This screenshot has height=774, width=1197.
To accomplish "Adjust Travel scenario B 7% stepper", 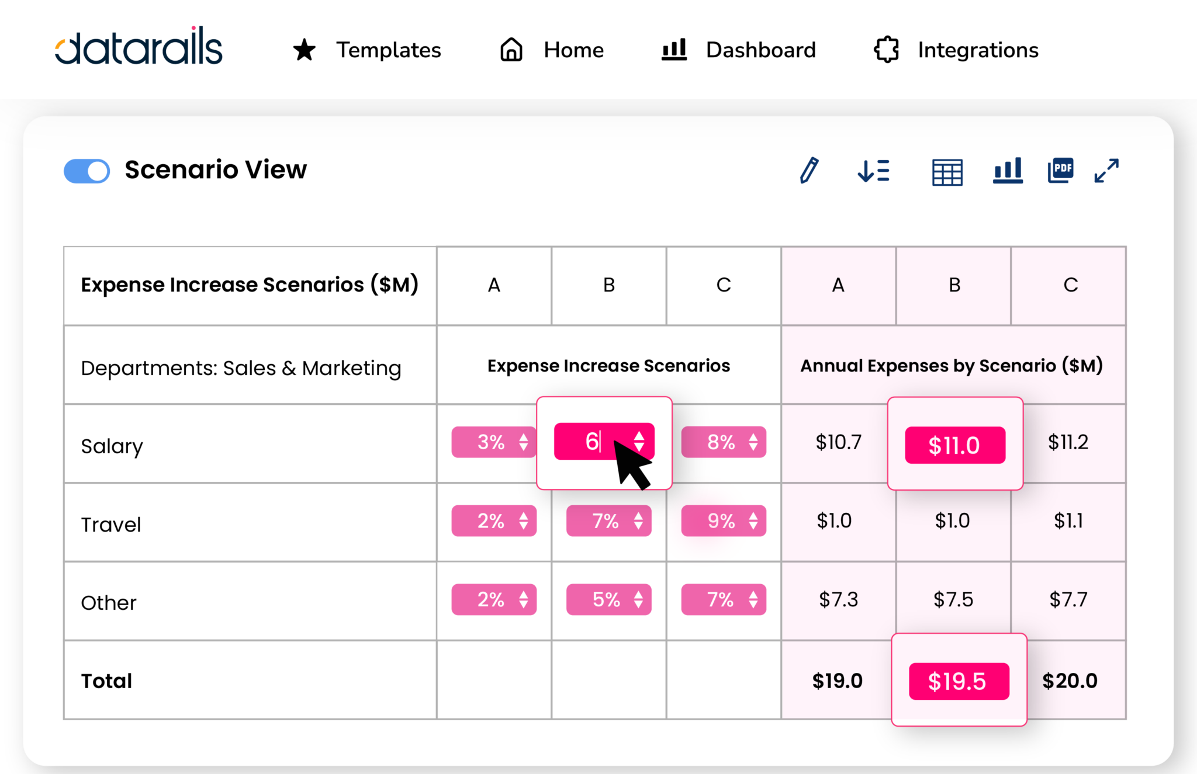I will pos(638,520).
